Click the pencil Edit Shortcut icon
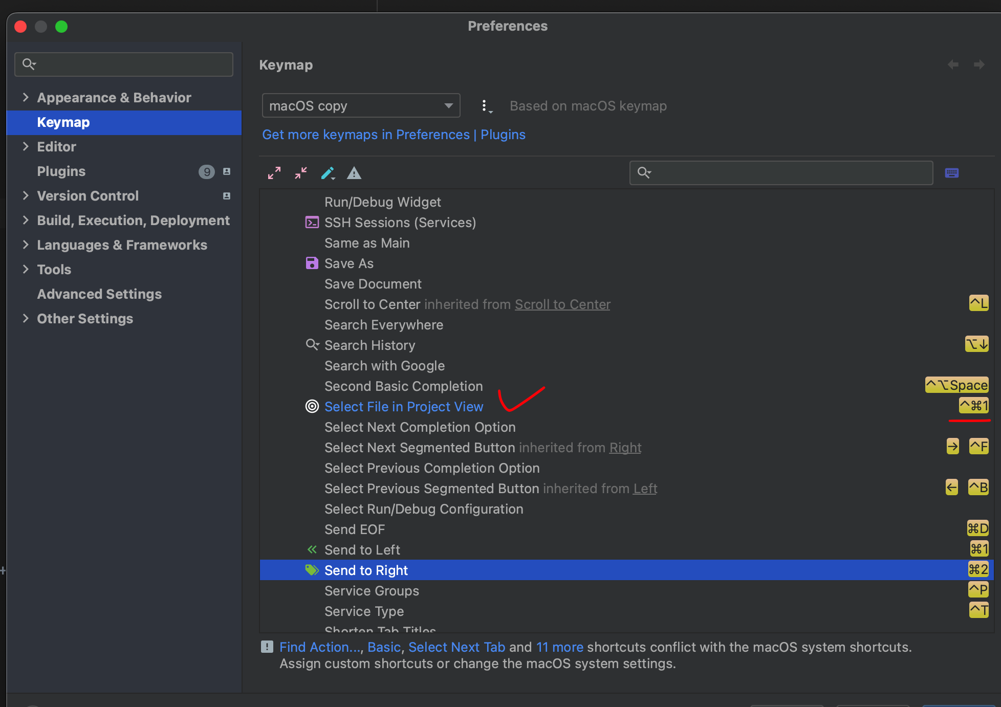The image size is (1001, 707). coord(328,173)
